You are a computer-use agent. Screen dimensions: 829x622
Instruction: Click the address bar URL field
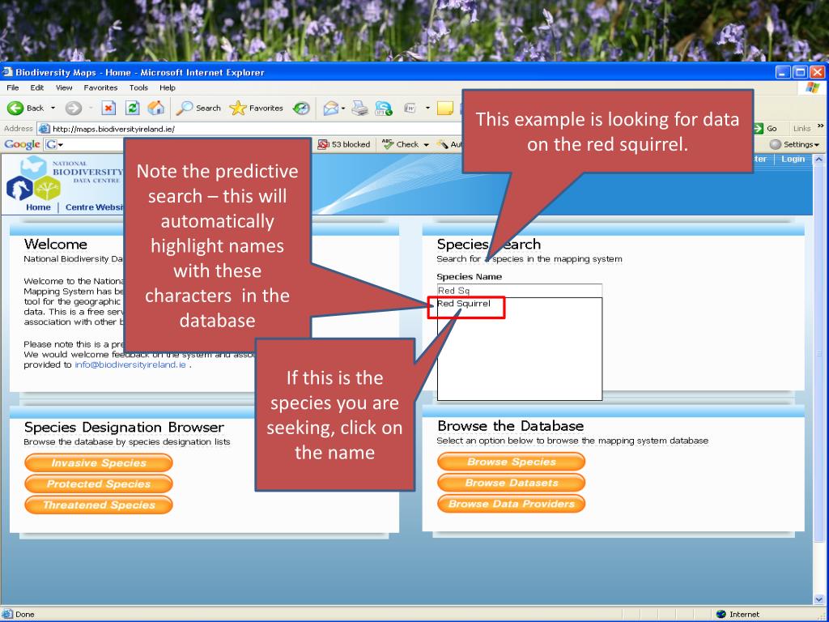pos(249,129)
